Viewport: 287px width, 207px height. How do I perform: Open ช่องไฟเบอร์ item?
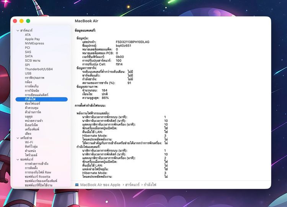coord(33,103)
